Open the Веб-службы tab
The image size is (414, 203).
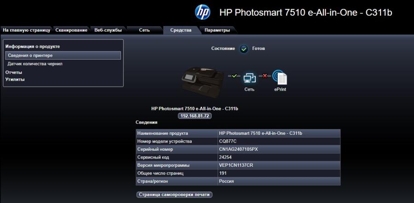[x=108, y=30]
